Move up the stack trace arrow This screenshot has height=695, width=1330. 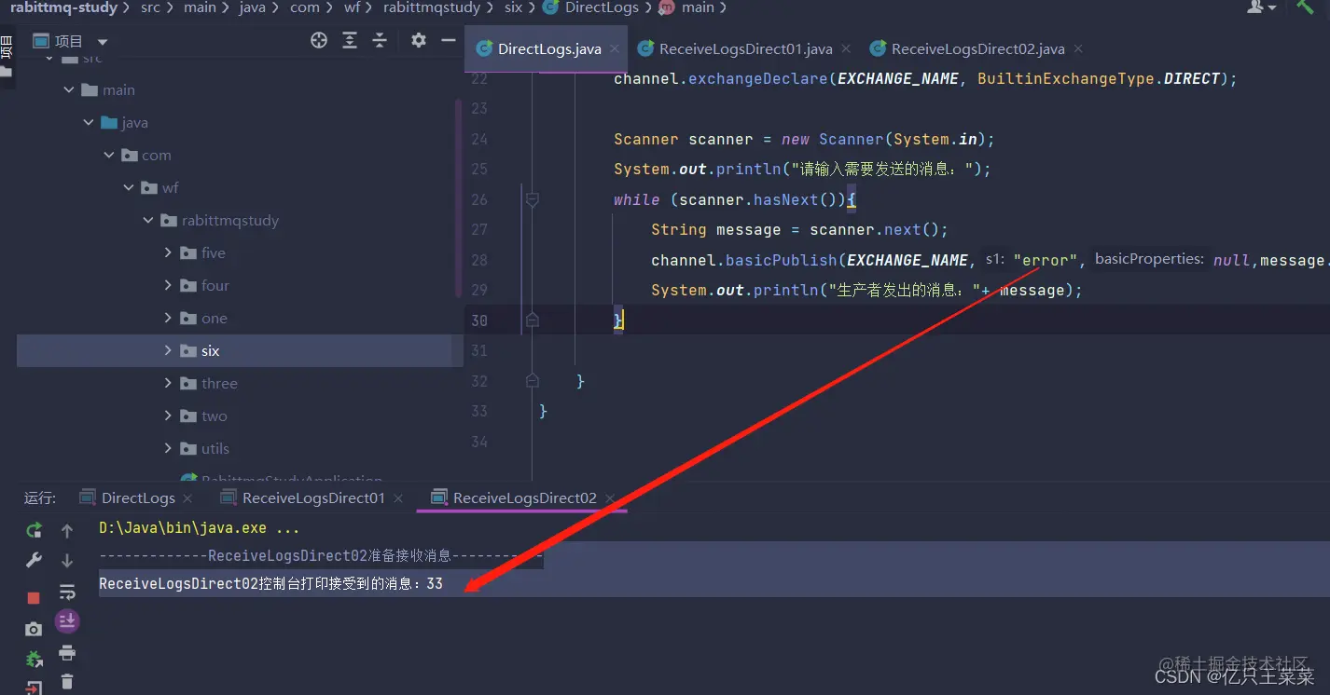67,531
